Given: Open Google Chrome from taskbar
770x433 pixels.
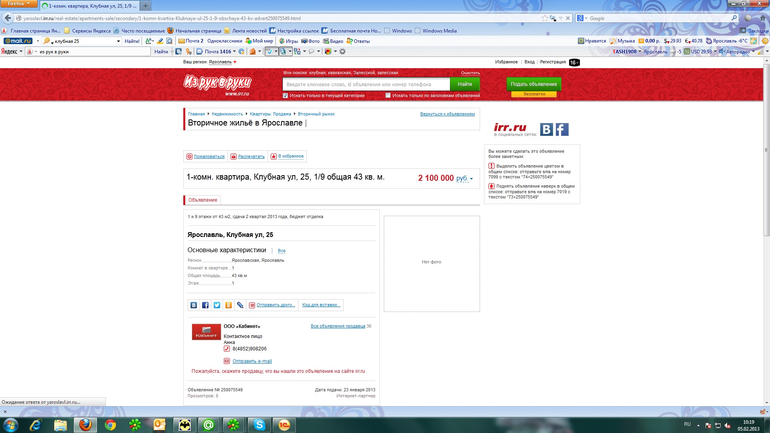Looking at the screenshot, I should [110, 425].
